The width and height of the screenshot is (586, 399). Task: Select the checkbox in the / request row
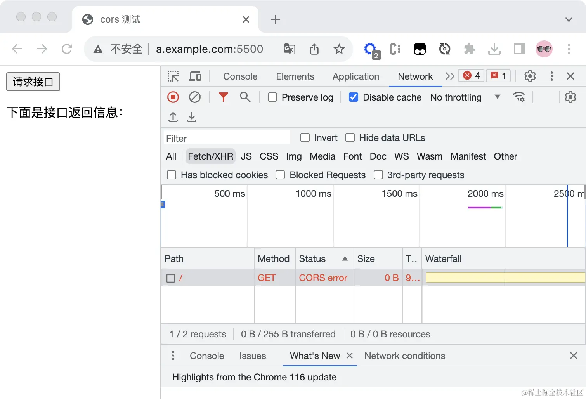point(171,278)
